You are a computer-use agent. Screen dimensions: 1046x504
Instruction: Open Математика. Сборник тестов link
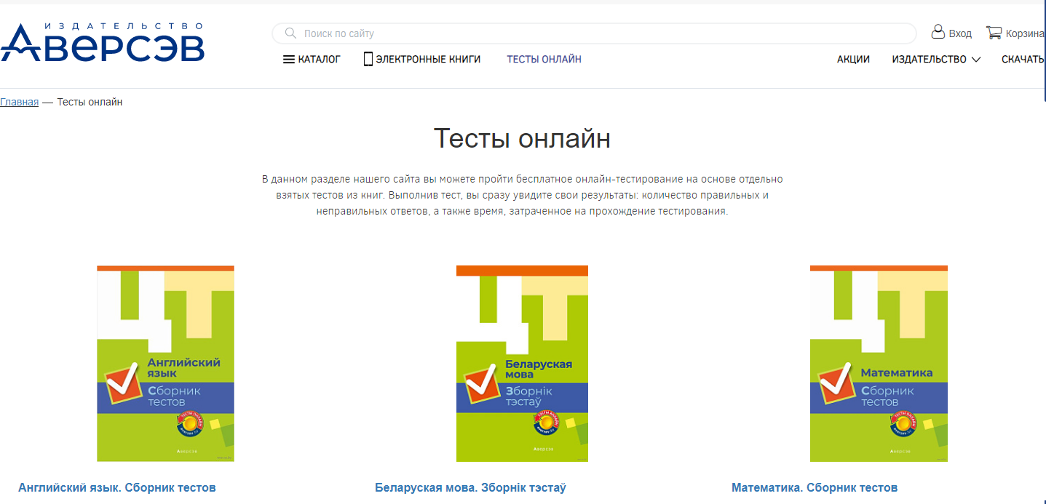[815, 487]
